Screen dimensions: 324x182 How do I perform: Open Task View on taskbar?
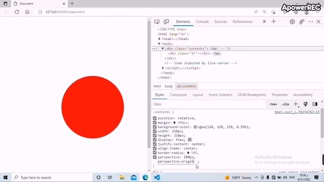tap(110, 177)
